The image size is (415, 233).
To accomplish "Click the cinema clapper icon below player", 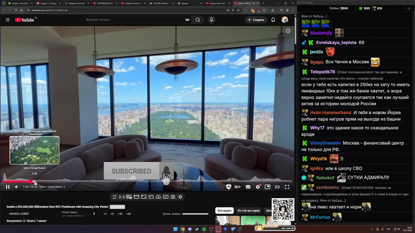I will pyautogui.click(x=136, y=197).
